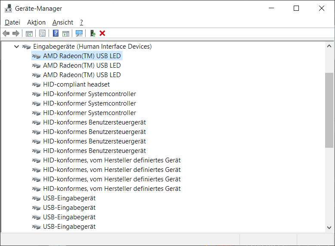
Task: Toggle the action pane toolbar icon
Action: [66, 33]
